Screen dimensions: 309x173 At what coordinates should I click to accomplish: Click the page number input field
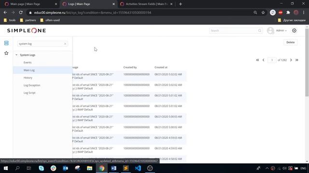[x=272, y=60]
